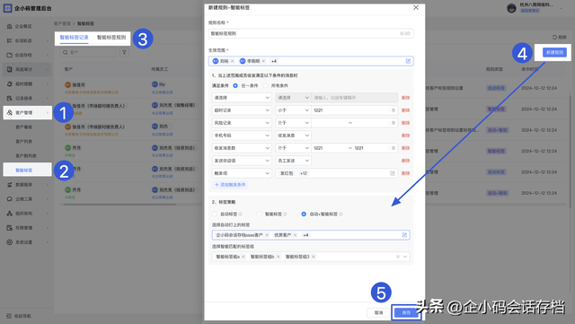Open the first 请选择 condition dropdown
575x324 pixels.
(242, 98)
